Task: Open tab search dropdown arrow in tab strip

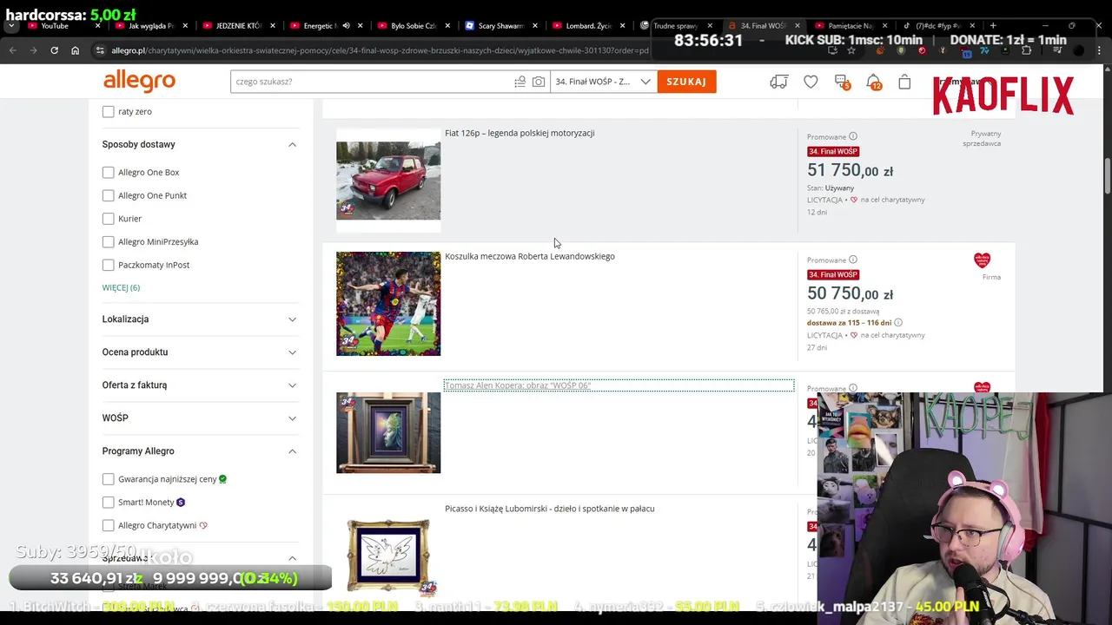Action: (11, 26)
